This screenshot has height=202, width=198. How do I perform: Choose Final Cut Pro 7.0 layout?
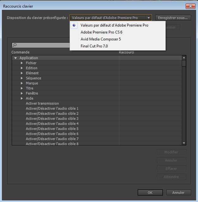click(x=94, y=46)
